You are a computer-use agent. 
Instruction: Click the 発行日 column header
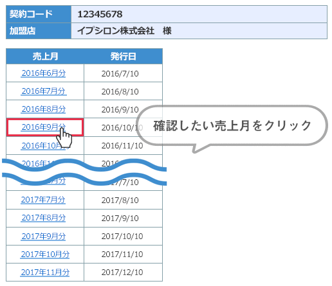[123, 57]
